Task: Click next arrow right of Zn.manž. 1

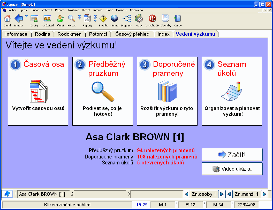Action: [x=264, y=194]
